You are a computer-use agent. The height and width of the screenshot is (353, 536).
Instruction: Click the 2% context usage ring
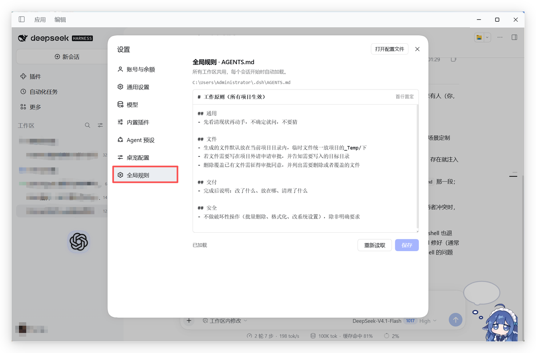point(391,336)
